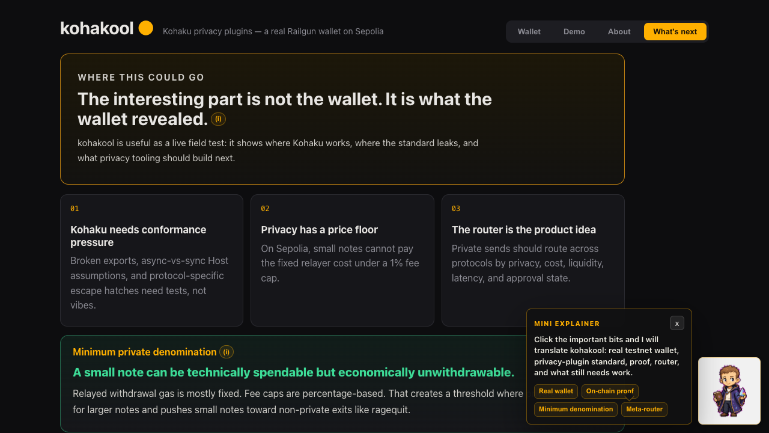This screenshot has width=769, height=433.
Task: Switch to the Demo tab
Action: [x=574, y=32]
